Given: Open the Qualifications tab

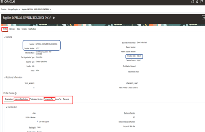Looking at the screenshot, I should point(32,29).
